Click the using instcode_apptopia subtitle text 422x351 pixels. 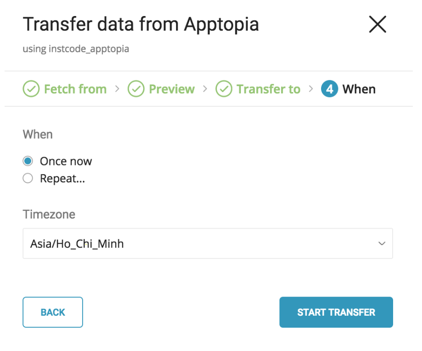click(x=76, y=49)
